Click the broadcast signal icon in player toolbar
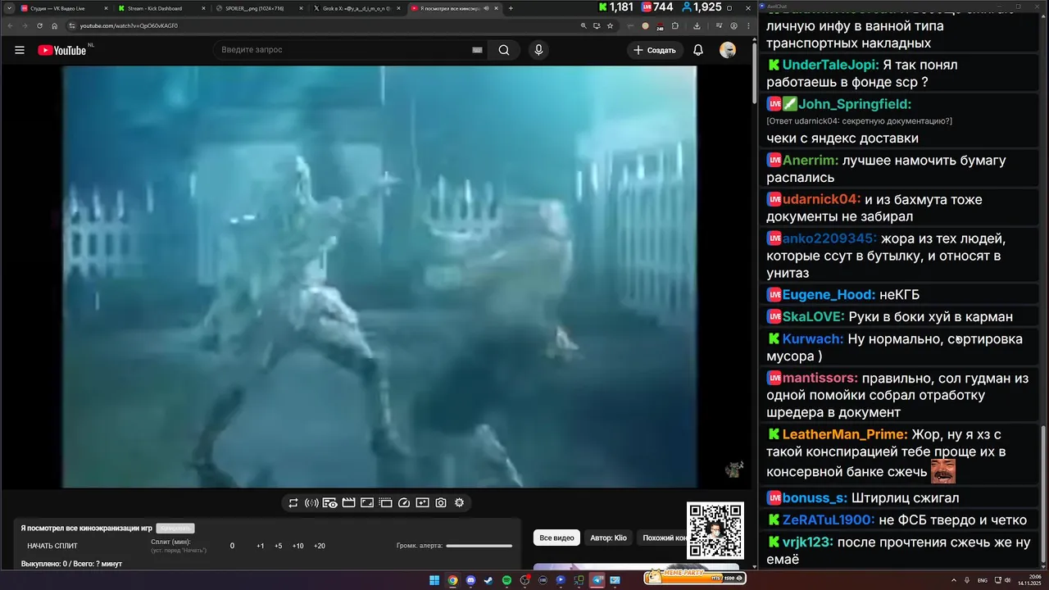This screenshot has width=1049, height=590. point(311,503)
